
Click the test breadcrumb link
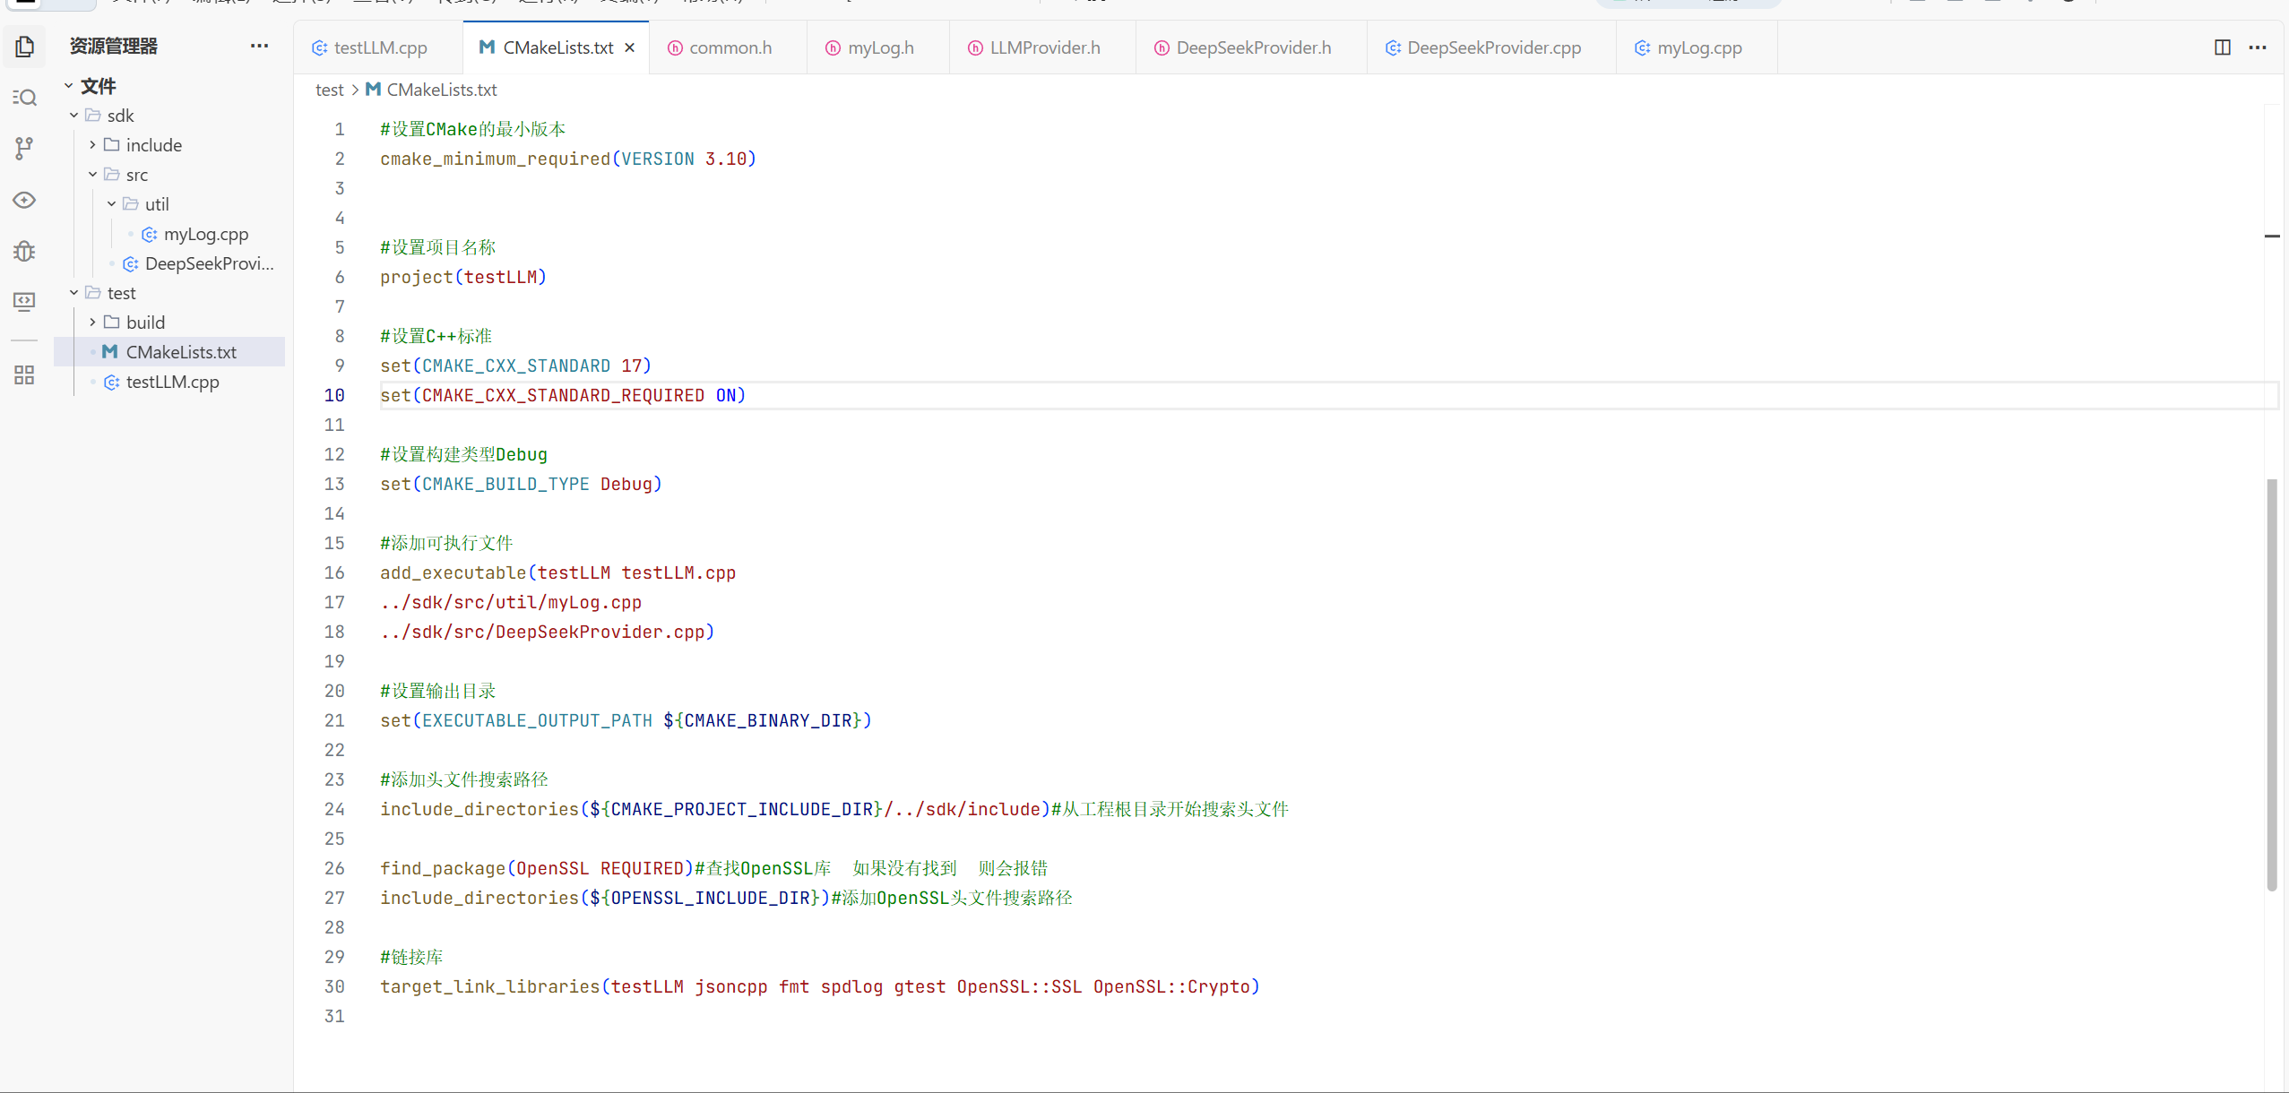329,90
